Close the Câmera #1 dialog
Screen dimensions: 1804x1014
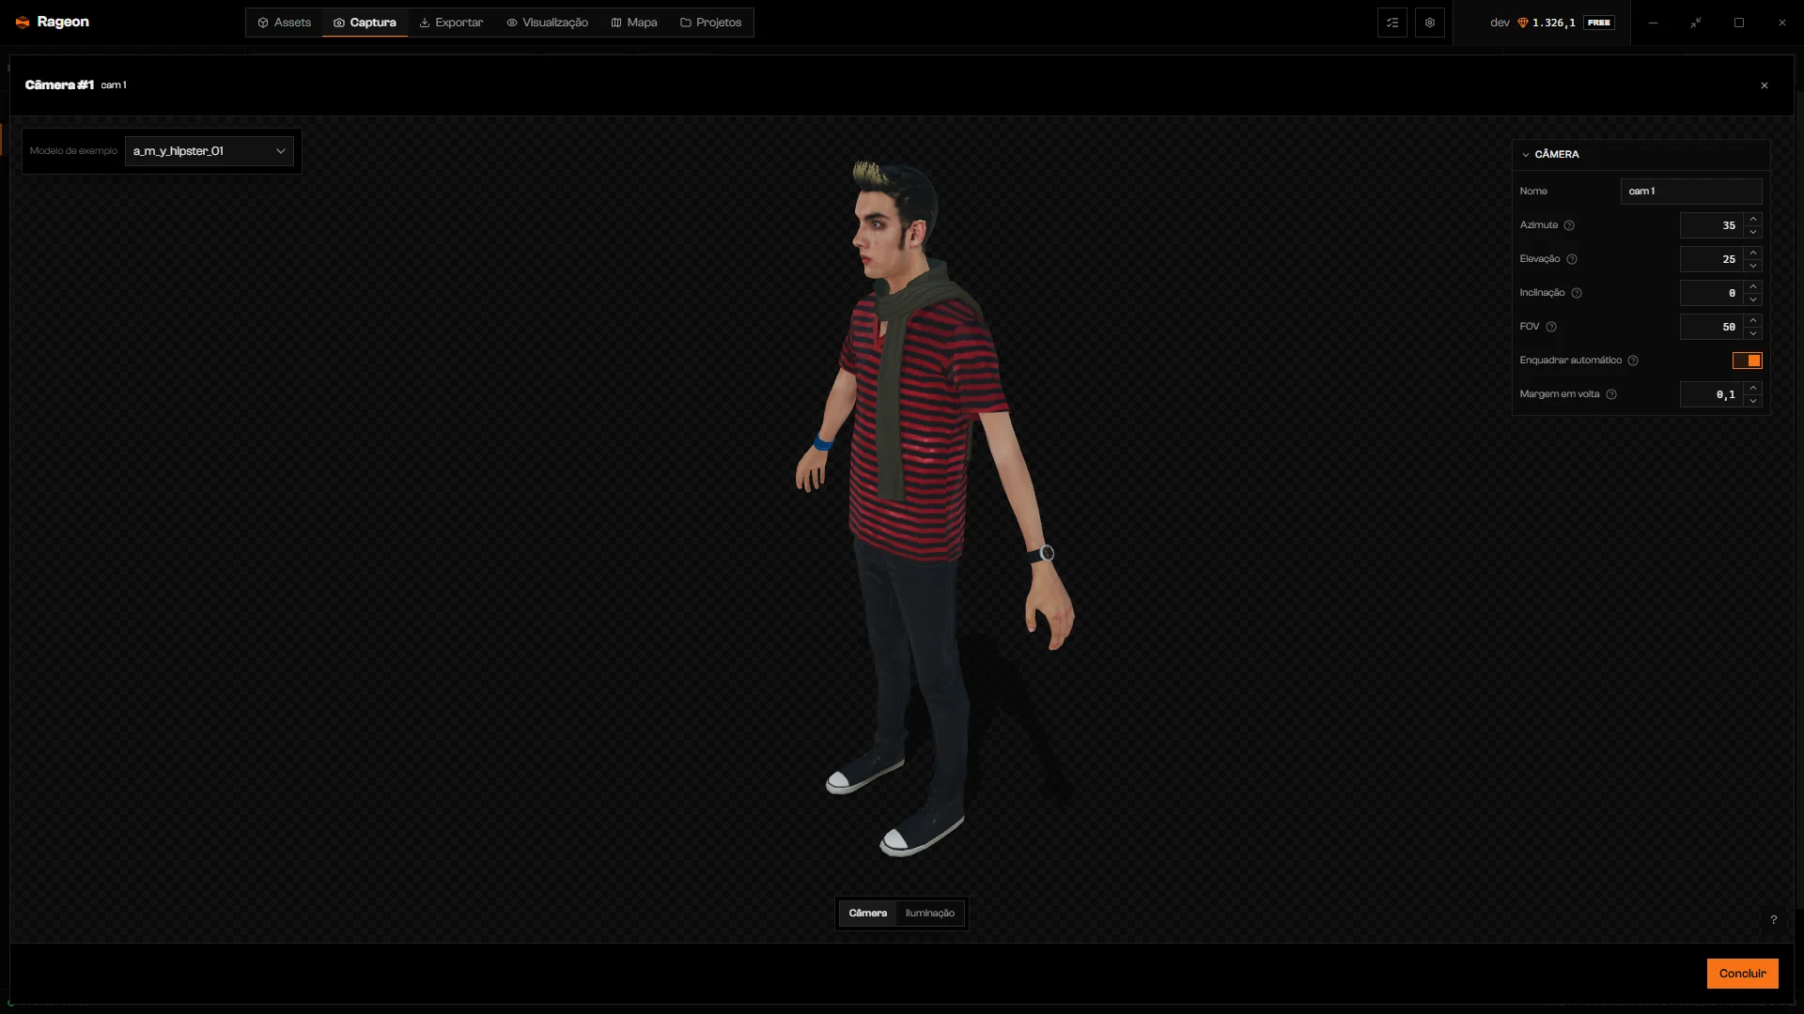pyautogui.click(x=1765, y=85)
